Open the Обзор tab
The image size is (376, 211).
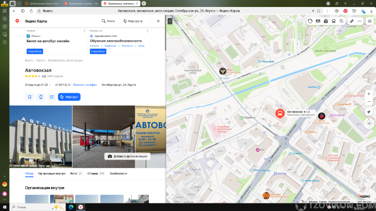click(29, 174)
